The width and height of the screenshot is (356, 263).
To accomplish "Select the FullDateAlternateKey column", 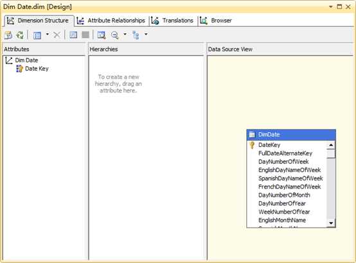I will (285, 153).
